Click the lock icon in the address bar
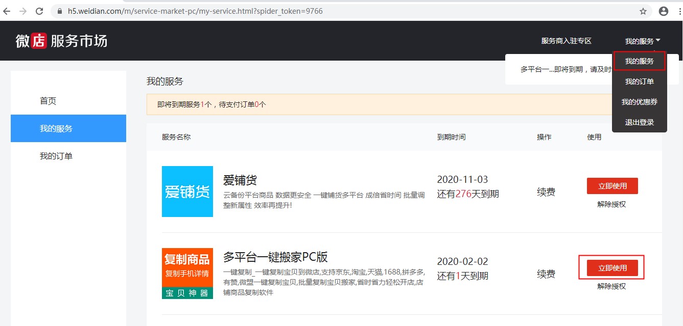 59,11
